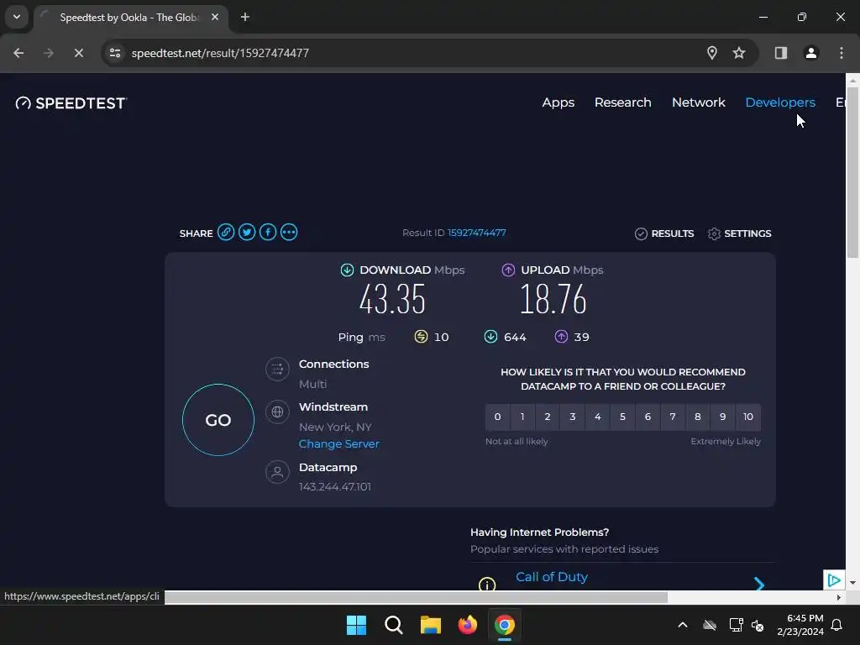The height and width of the screenshot is (645, 860).
Task: Stop loading the page
Action: (x=78, y=53)
